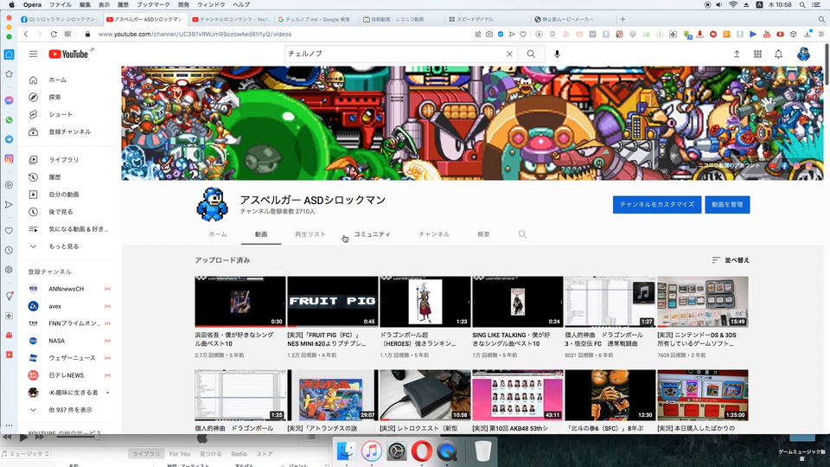The width and height of the screenshot is (830, 467).
Task: Open Finder from the Dock
Action: [346, 451]
